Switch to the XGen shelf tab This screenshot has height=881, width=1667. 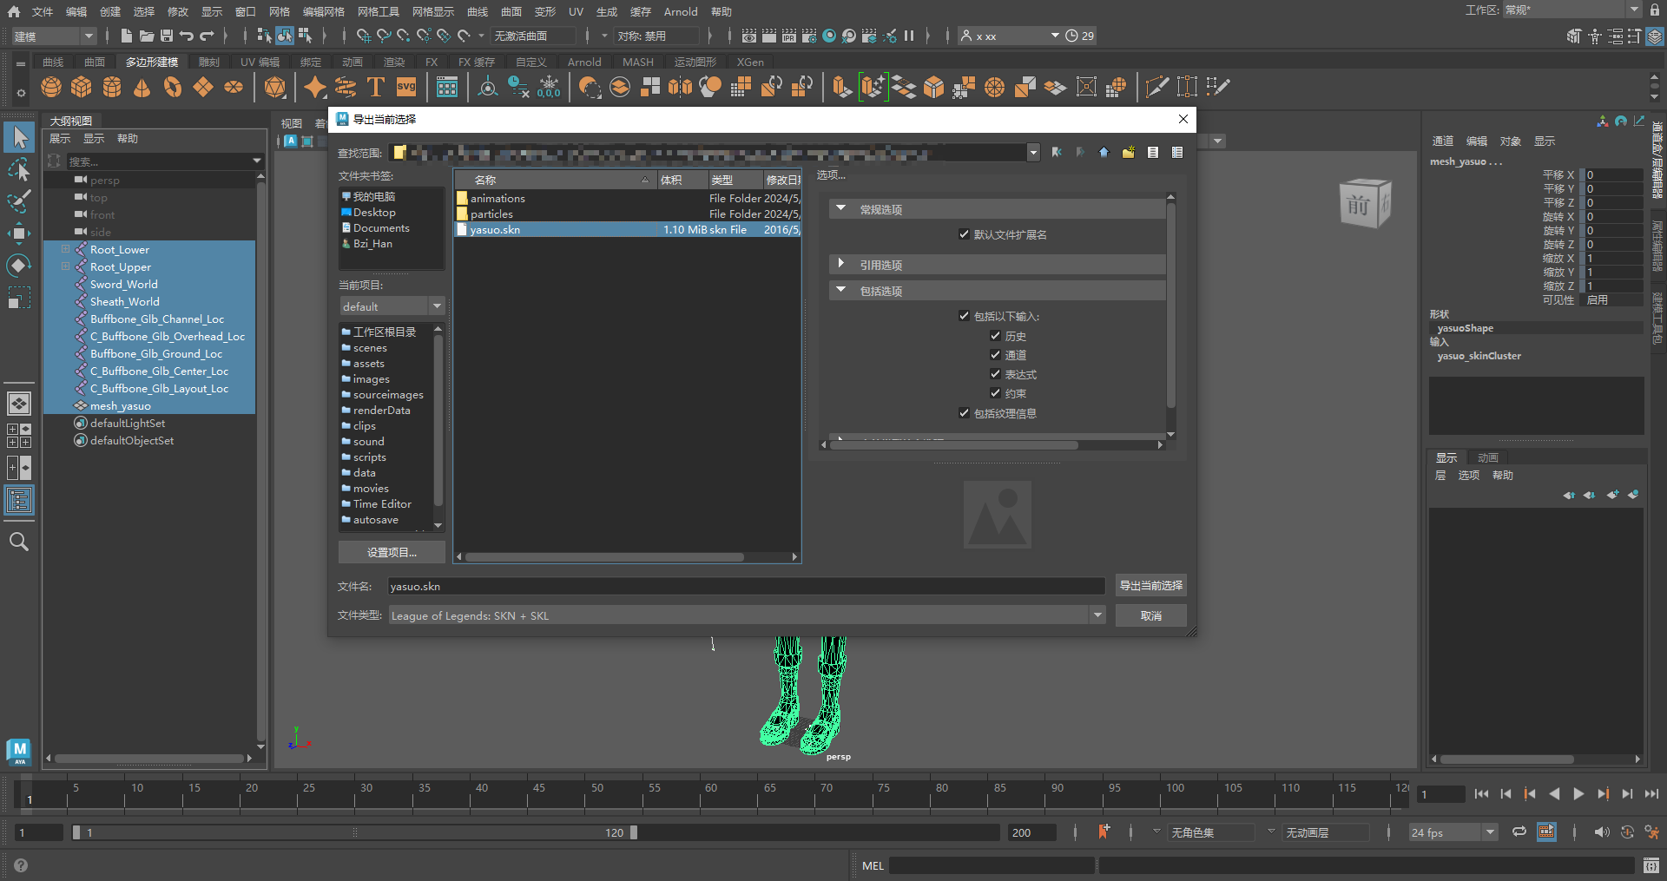750,62
